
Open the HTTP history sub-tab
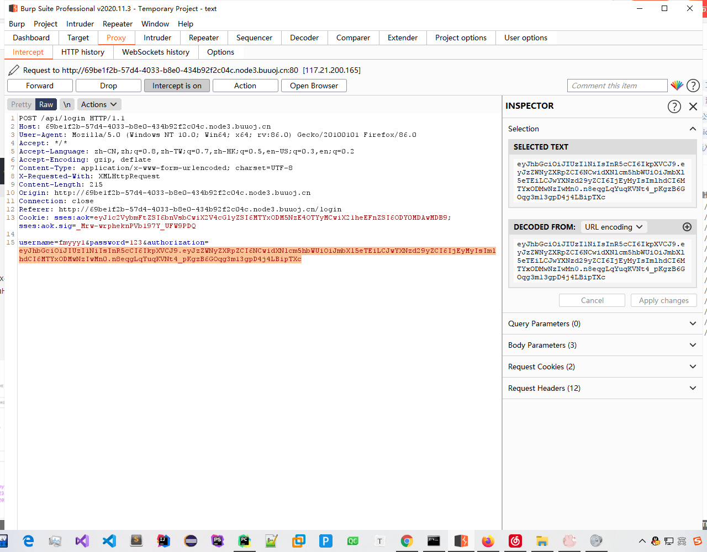83,52
